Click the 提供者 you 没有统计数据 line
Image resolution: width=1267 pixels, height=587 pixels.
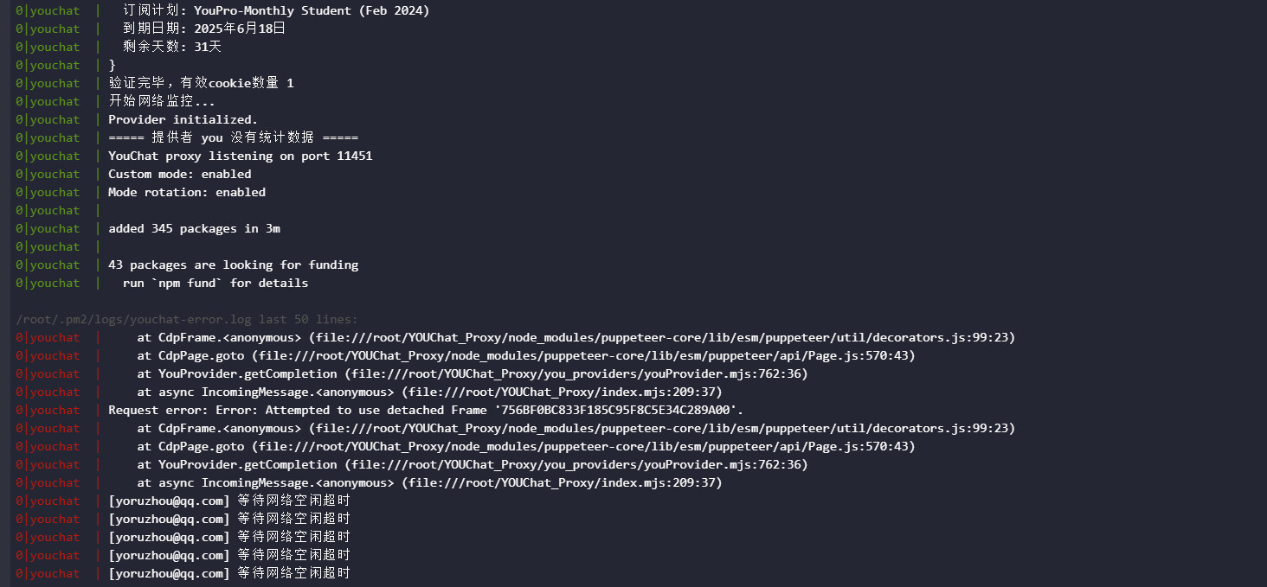pyautogui.click(x=233, y=137)
